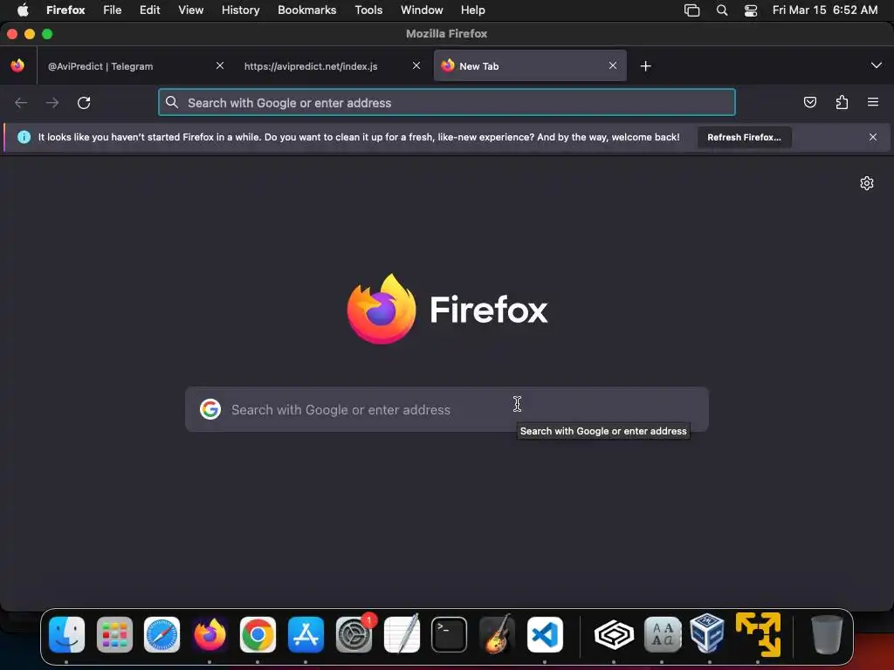Reload the current page
The image size is (894, 670).
pyautogui.click(x=84, y=103)
